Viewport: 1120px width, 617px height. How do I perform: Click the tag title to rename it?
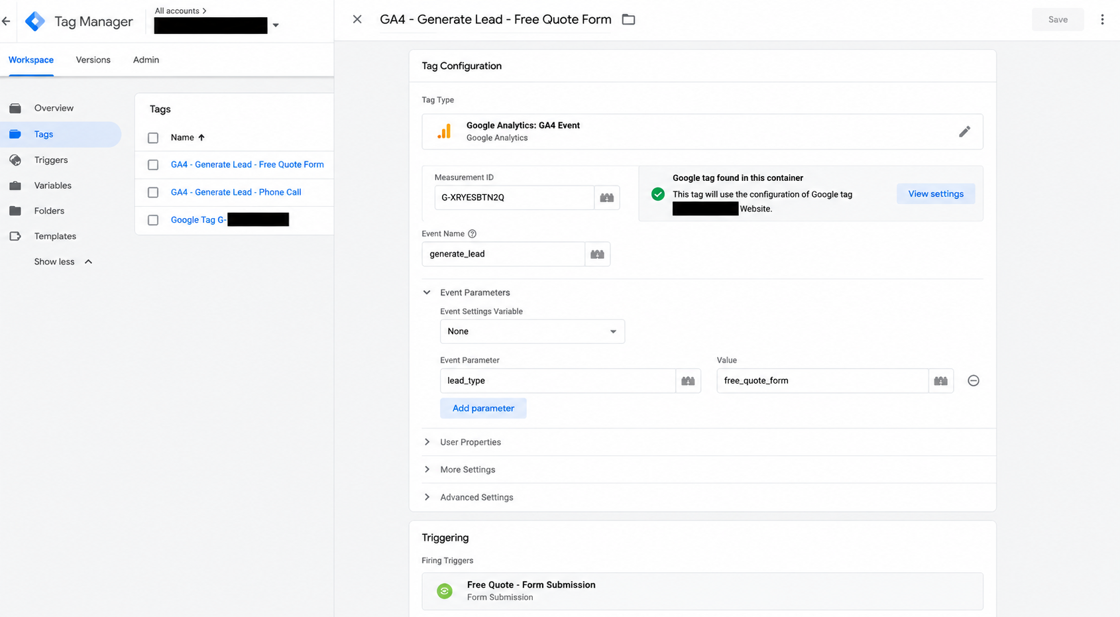pyautogui.click(x=496, y=19)
